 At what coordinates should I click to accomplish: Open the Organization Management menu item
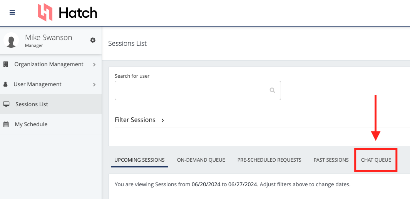(51, 64)
